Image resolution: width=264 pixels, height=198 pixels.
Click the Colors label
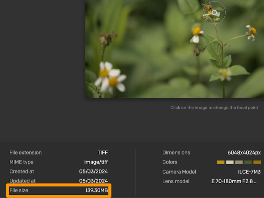(x=170, y=162)
